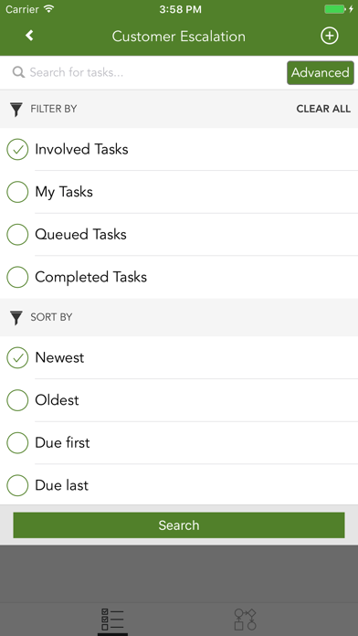Choose the Due first sort option
The image size is (358, 636).
coord(179,443)
